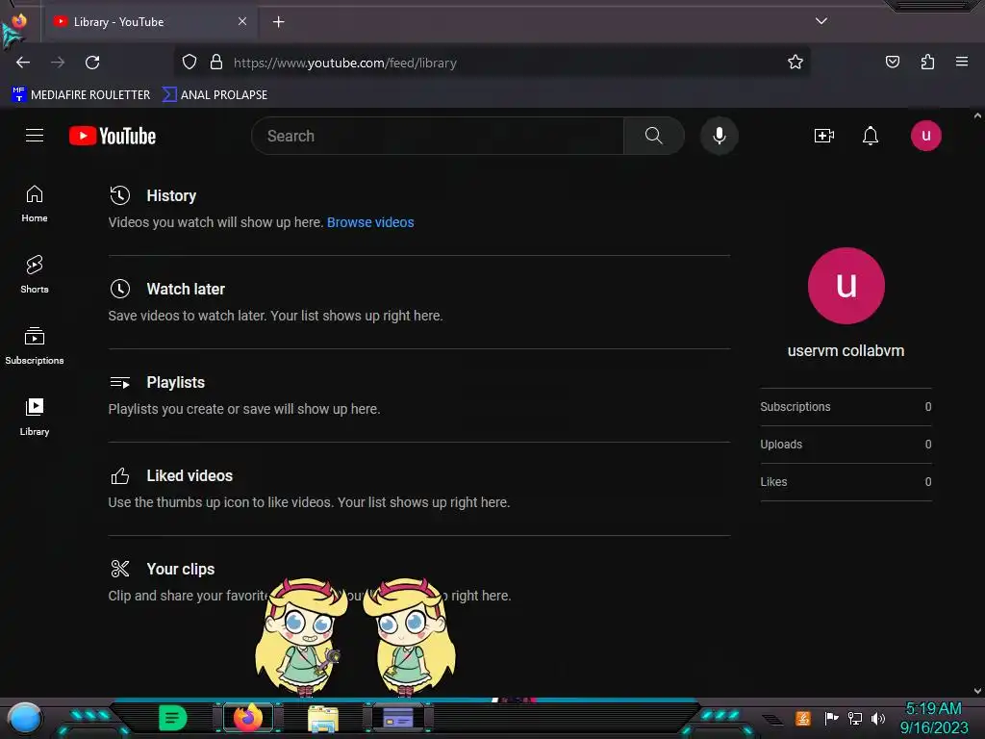Open Action Center flag icon
Viewport: 985px width, 739px height.
[831, 718]
